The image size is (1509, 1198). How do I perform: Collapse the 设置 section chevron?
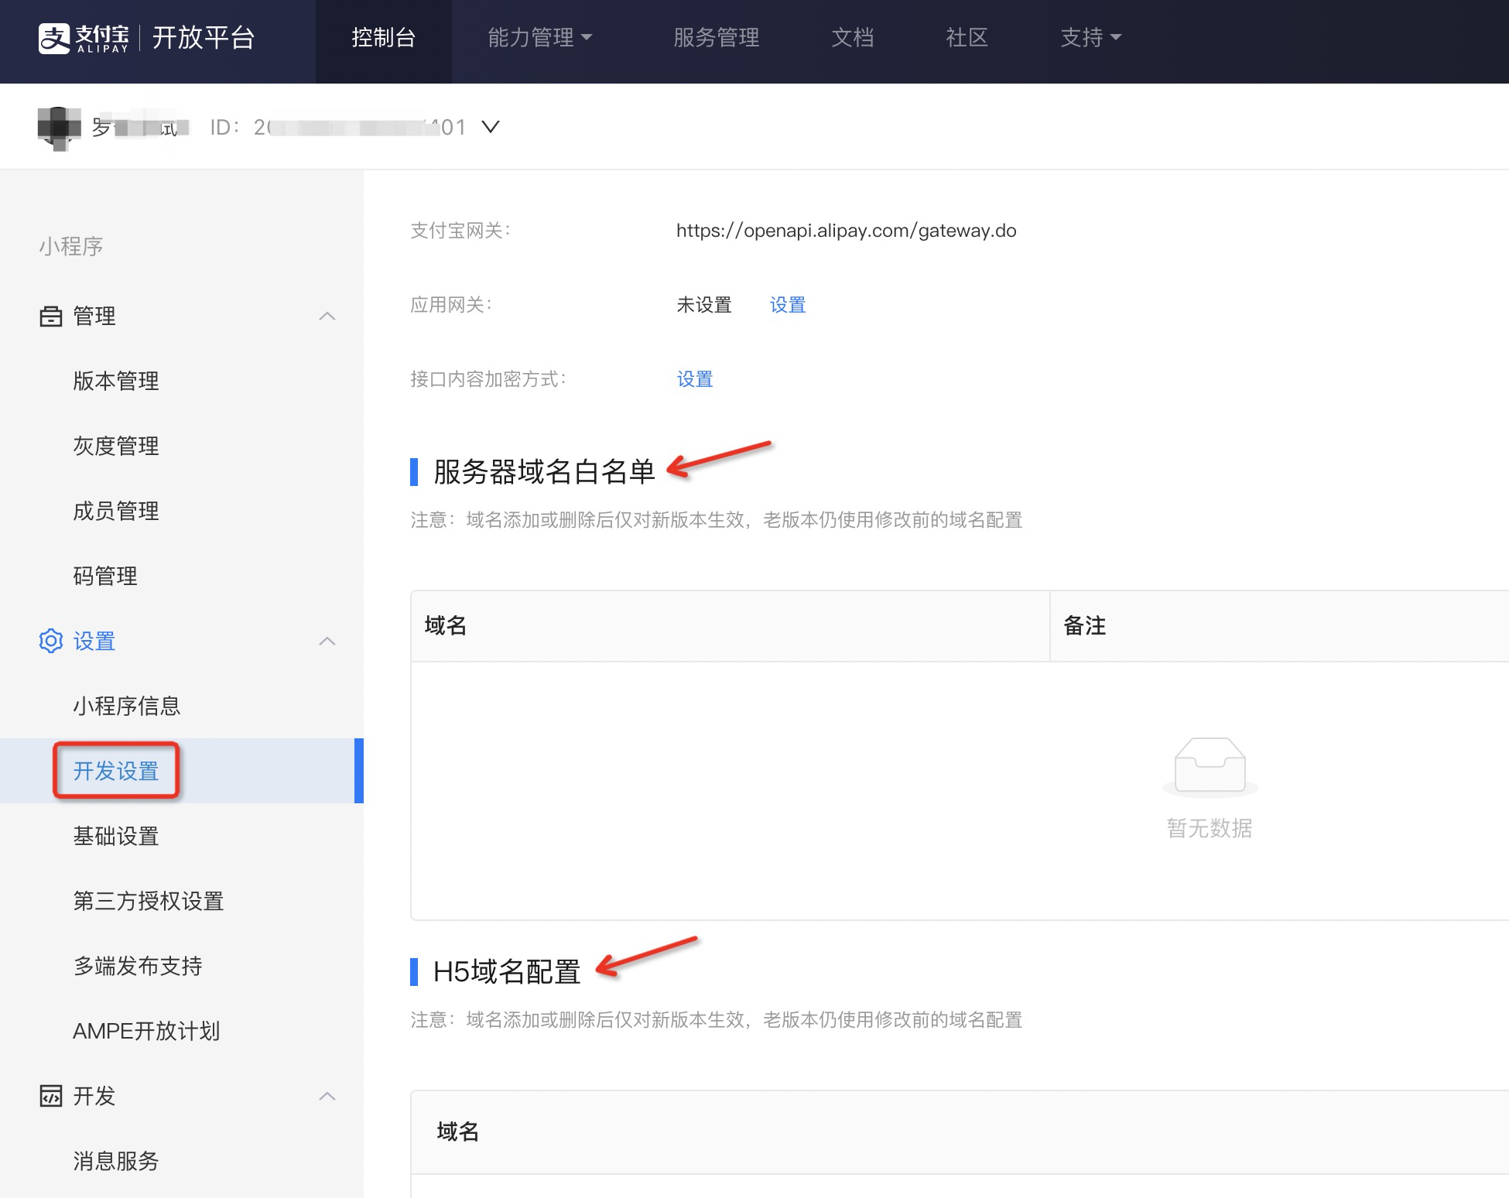pos(327,641)
